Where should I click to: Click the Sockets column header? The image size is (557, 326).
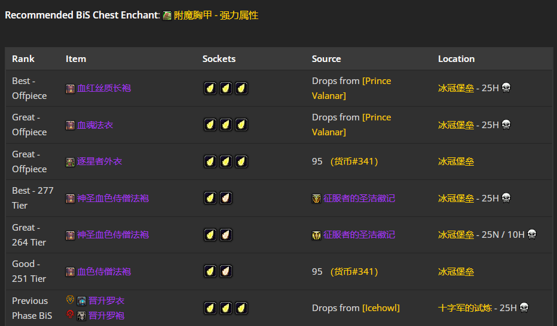pyautogui.click(x=219, y=59)
